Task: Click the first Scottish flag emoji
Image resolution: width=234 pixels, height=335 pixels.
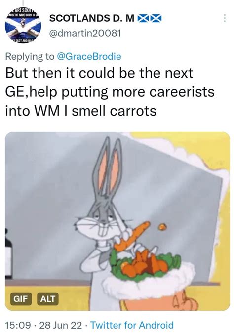Action: click(143, 19)
